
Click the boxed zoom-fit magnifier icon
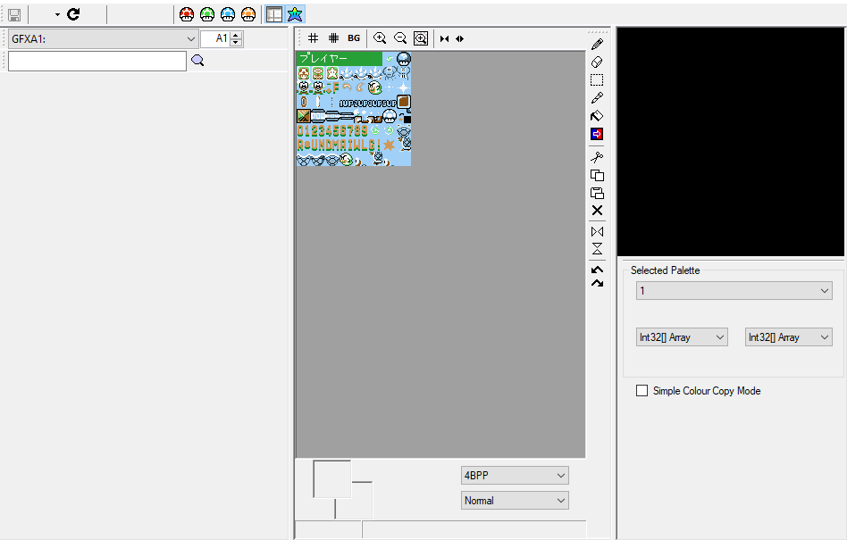click(421, 38)
